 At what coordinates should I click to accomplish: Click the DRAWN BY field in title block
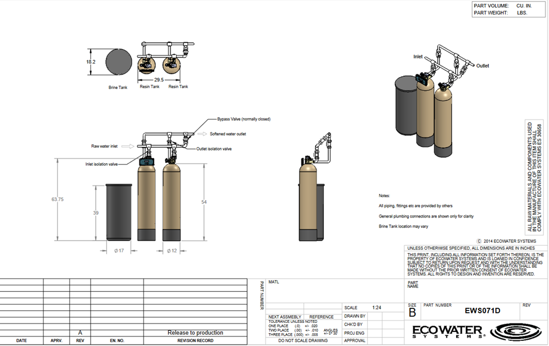tap(373, 316)
